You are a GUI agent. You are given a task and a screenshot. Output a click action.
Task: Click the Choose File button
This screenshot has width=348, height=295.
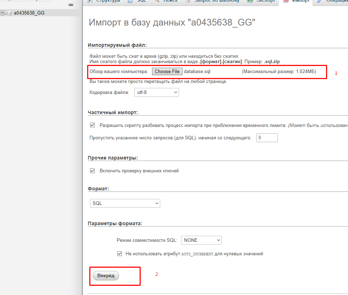point(167,71)
